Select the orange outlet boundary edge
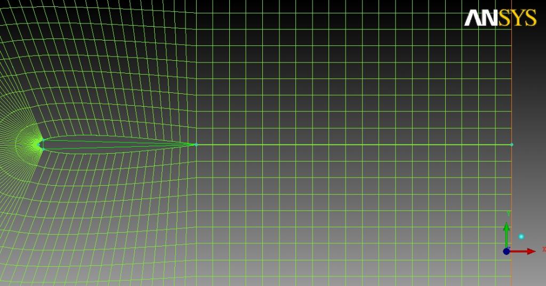 511,143
